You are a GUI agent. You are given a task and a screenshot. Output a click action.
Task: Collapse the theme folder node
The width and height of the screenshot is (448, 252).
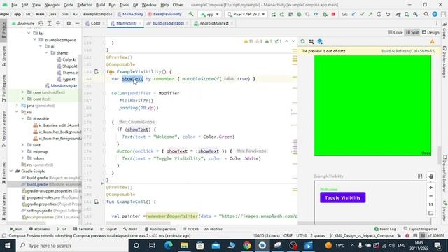(x=47, y=53)
